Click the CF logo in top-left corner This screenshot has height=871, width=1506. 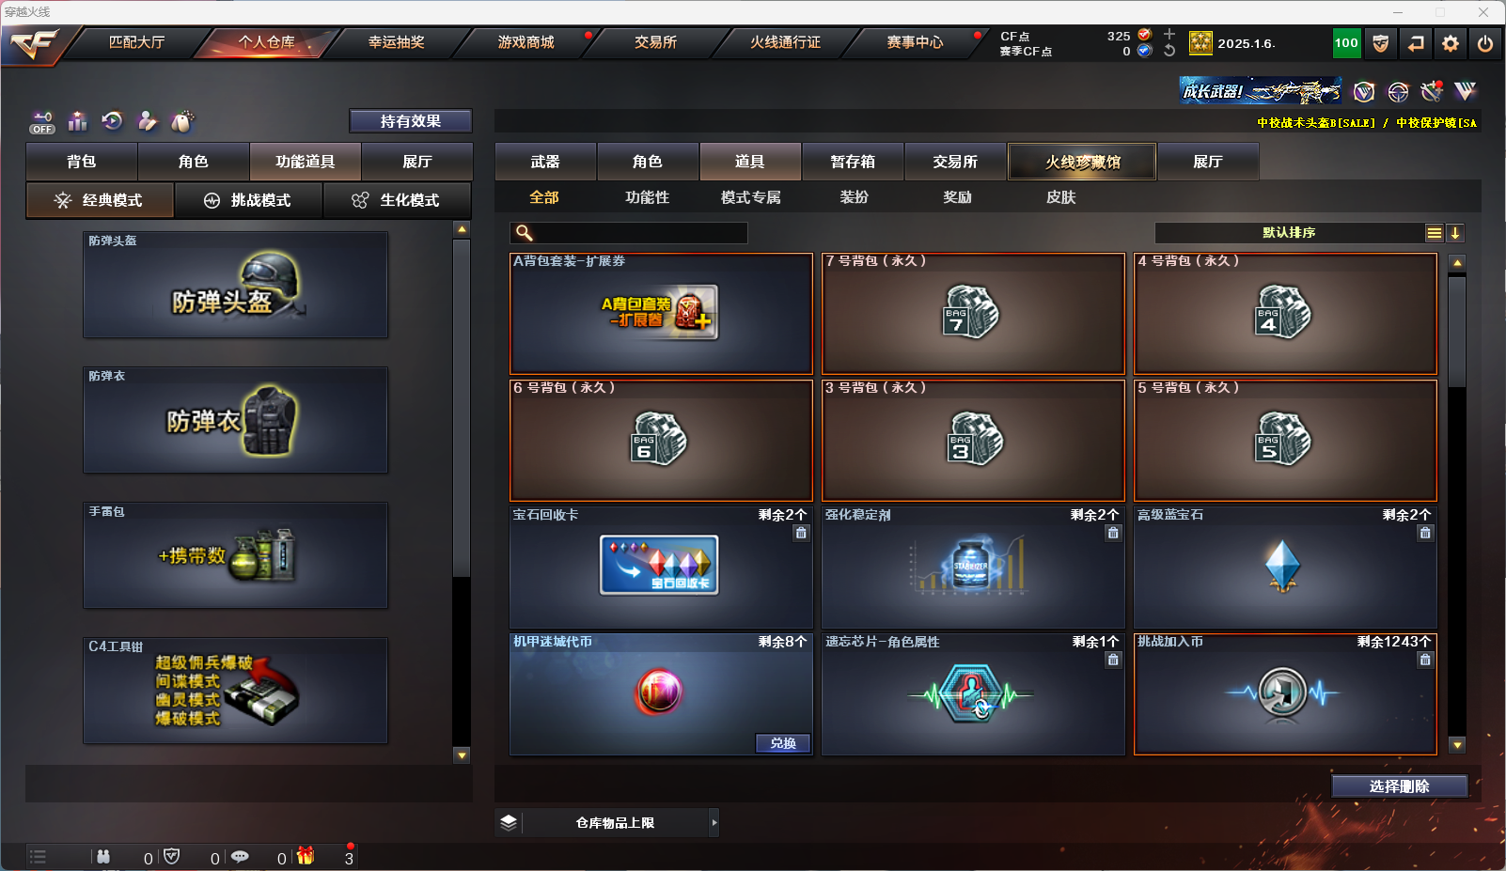(x=34, y=44)
